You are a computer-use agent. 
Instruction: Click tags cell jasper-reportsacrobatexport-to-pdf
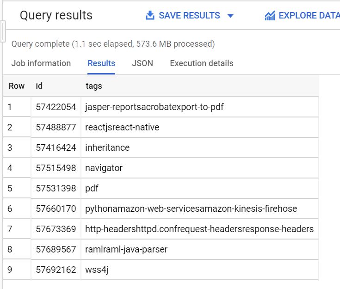(200, 107)
